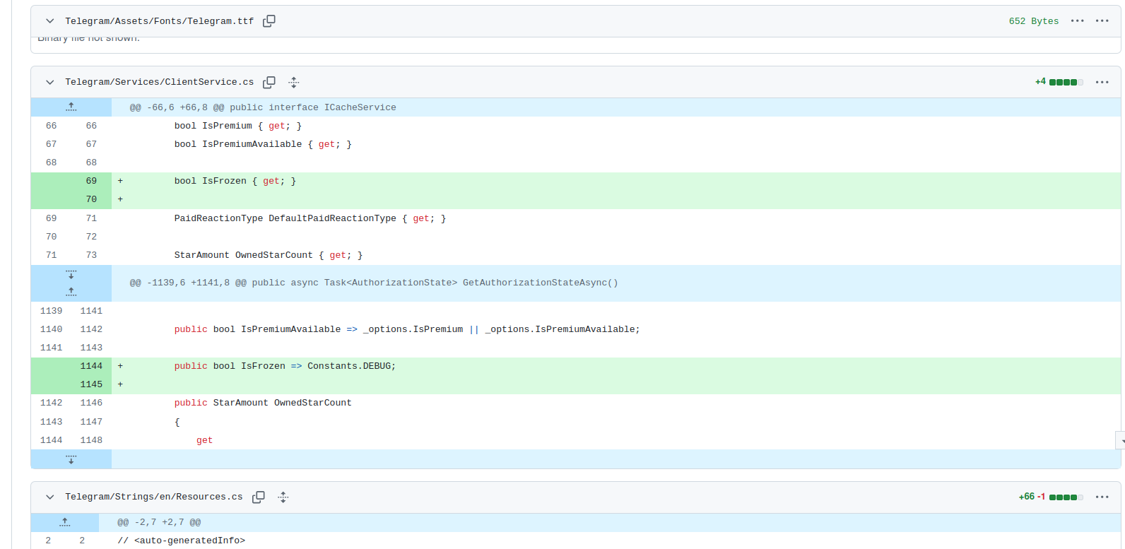The image size is (1125, 549).
Task: Expand lines below the get line 1148
Action: click(71, 459)
